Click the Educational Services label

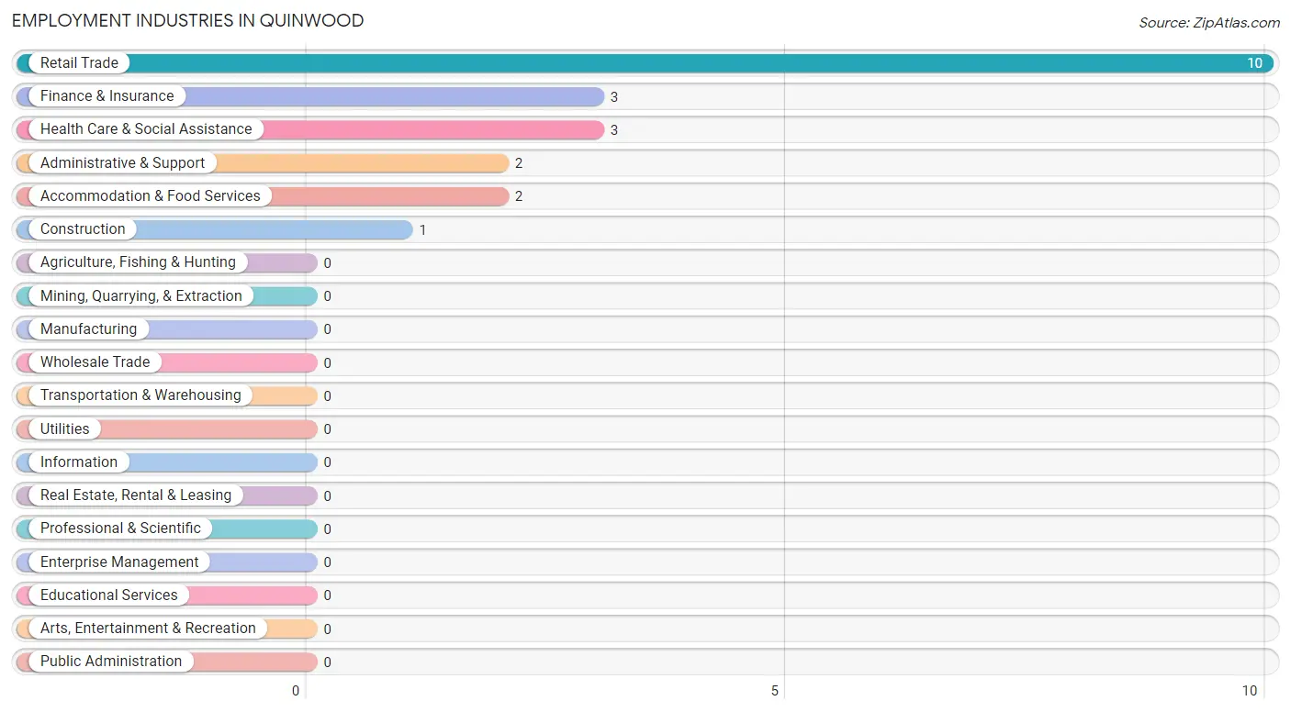click(109, 595)
